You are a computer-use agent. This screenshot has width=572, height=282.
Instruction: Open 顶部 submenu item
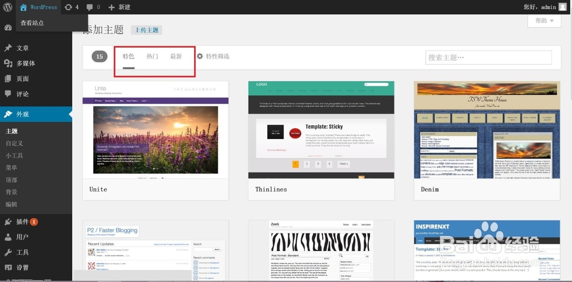(11, 180)
